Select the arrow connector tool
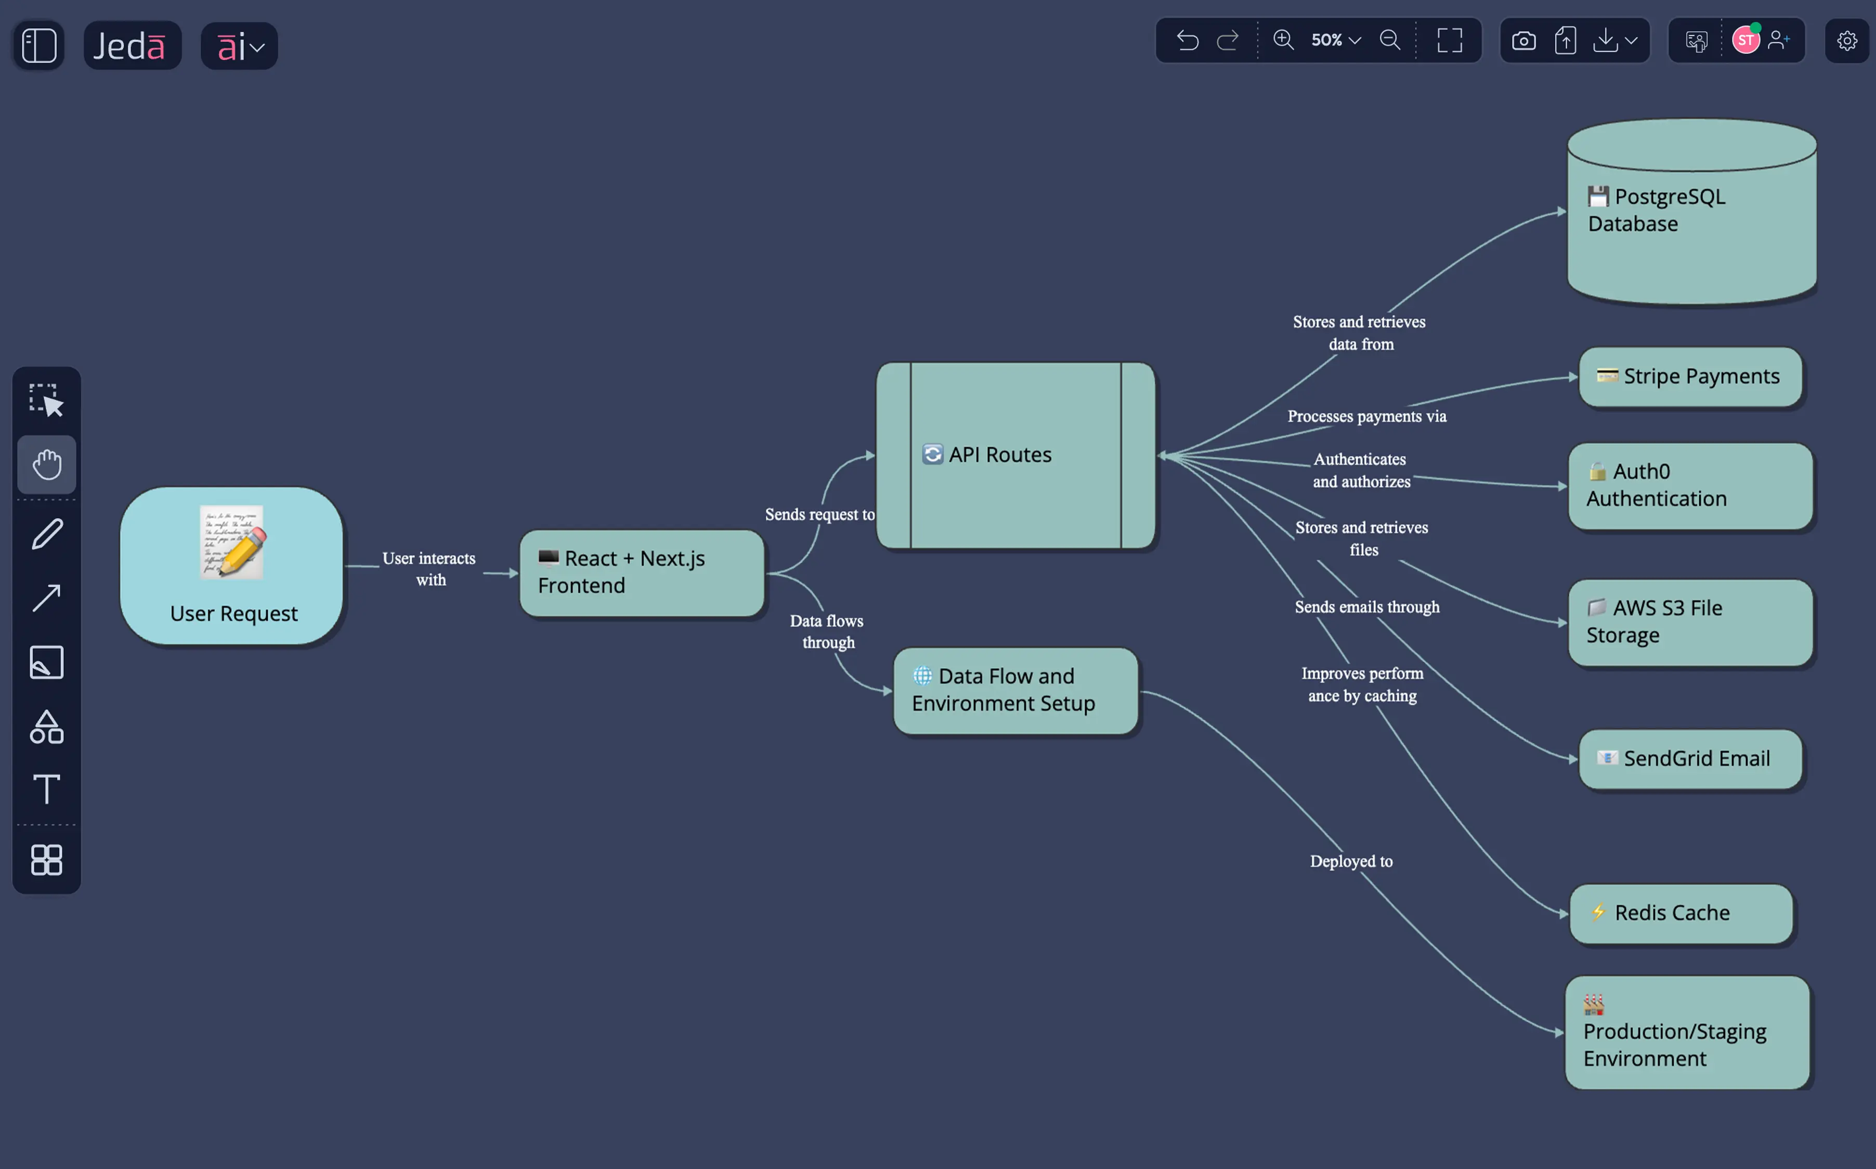Screen dimensions: 1876x1169 pos(46,598)
